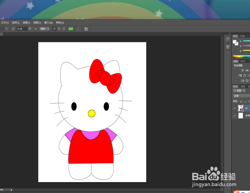Click the B yellow color slider

[246, 51]
